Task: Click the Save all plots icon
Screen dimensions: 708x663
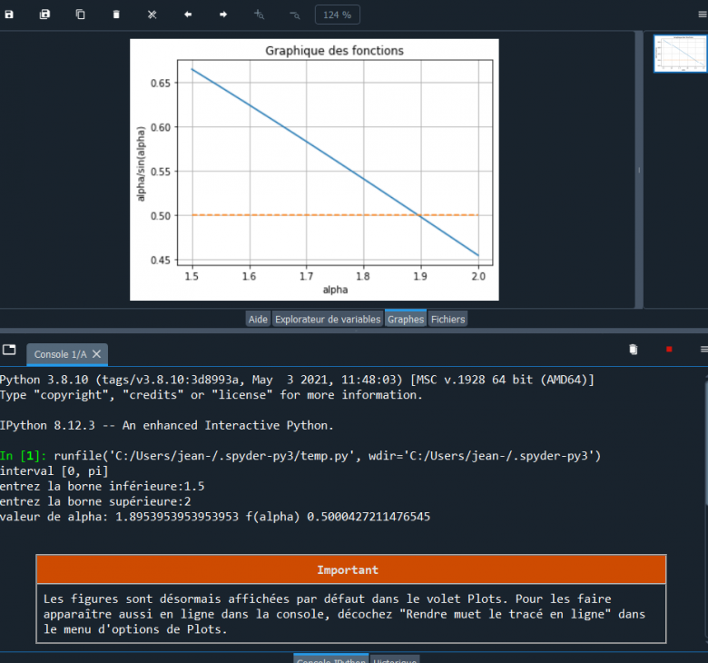Action: point(44,15)
